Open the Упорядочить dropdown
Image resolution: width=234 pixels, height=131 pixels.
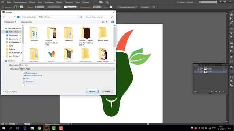point(10,22)
